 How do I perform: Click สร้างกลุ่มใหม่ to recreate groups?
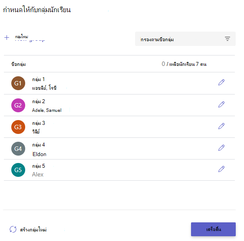pyautogui.click(x=33, y=230)
